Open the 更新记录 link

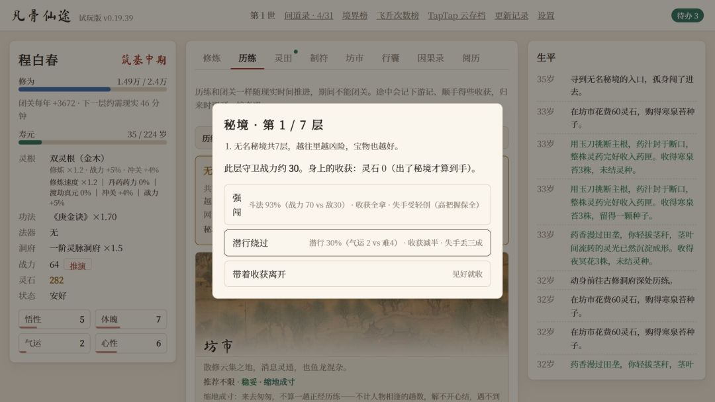pos(511,15)
